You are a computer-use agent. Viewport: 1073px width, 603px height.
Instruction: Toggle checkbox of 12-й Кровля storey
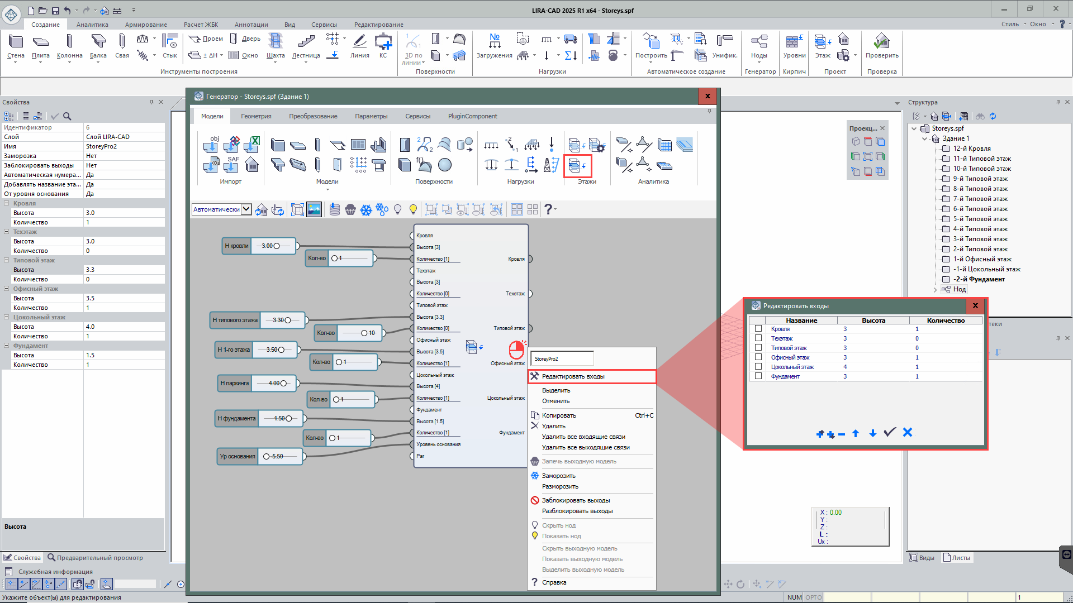[x=946, y=149]
